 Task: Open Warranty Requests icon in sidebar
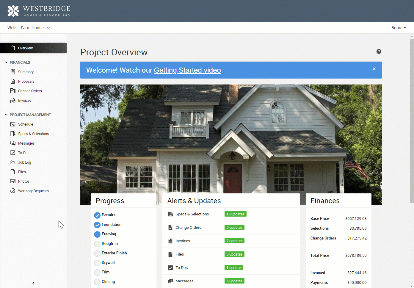click(x=13, y=191)
